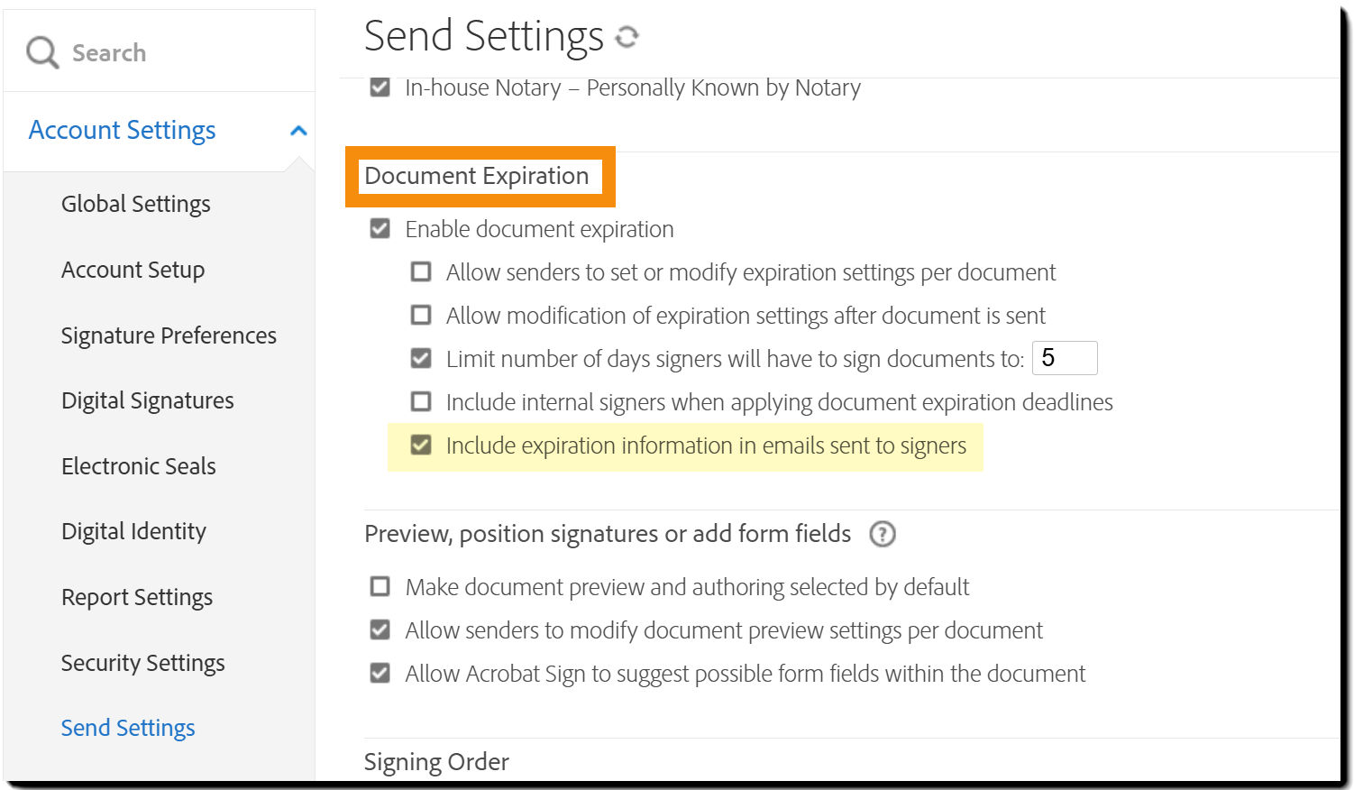Uncheck Limit number of days signers option
The image size is (1354, 790).
coord(421,358)
